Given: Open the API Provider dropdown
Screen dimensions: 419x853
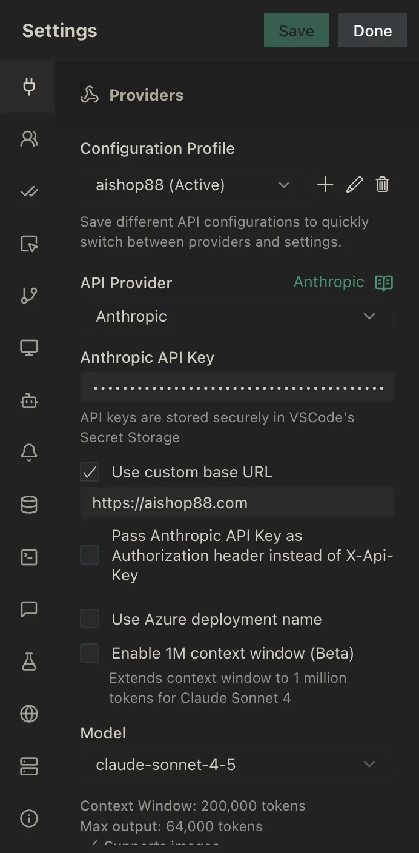Looking at the screenshot, I should (236, 316).
